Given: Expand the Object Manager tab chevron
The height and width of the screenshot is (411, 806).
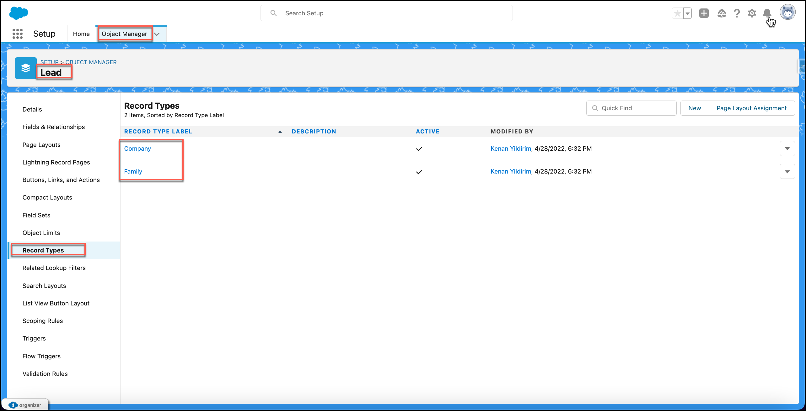Looking at the screenshot, I should click(157, 34).
